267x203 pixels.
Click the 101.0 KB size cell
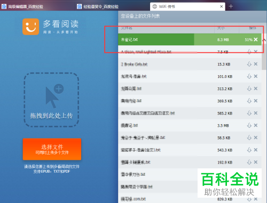[225, 77]
